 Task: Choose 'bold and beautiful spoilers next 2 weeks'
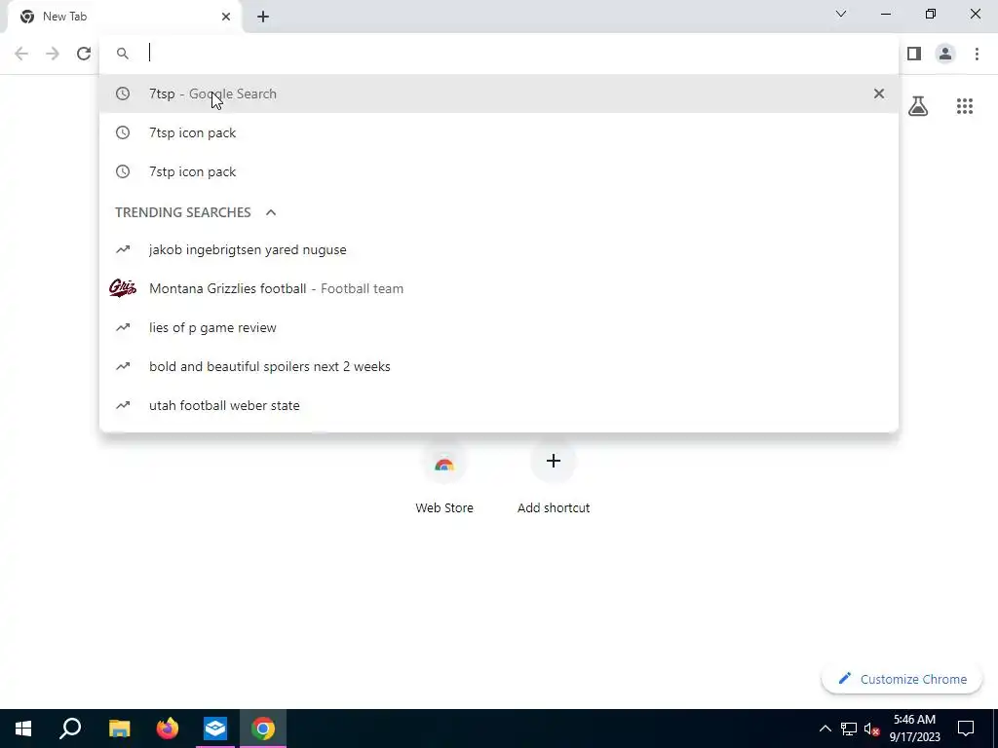pos(499,366)
